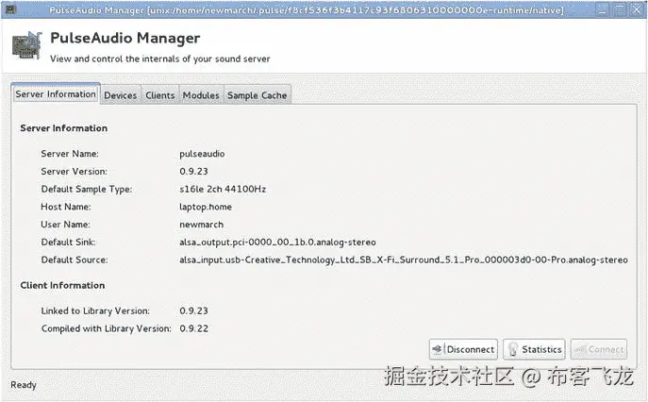Select the server version value 0.9.23
Image resolution: width=648 pixels, height=402 pixels.
coord(193,171)
